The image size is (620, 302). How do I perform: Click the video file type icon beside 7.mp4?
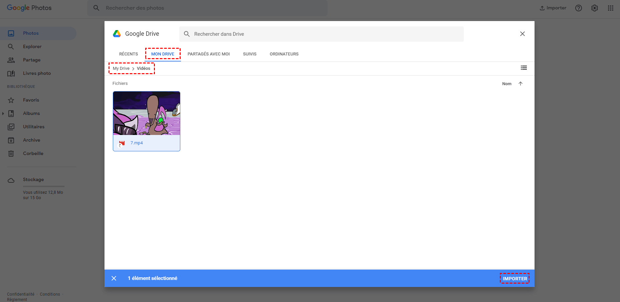point(122,143)
